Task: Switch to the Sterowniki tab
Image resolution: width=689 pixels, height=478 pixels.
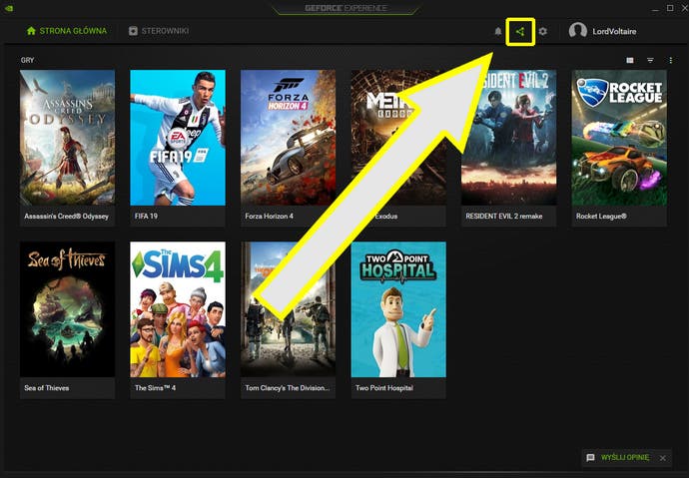Action: coord(159,31)
